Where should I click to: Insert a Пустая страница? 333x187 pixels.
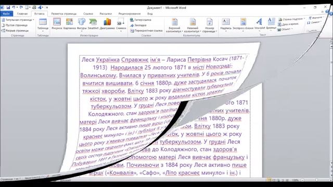coord(15,25)
